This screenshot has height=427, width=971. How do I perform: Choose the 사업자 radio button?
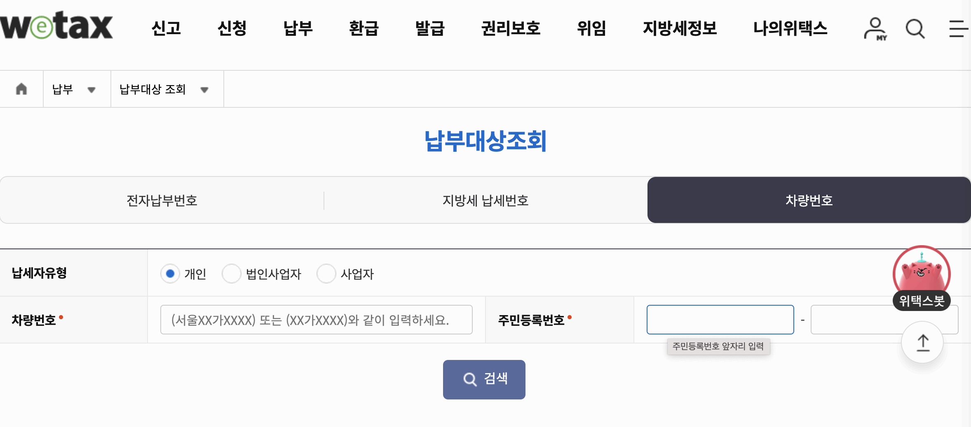pos(327,274)
